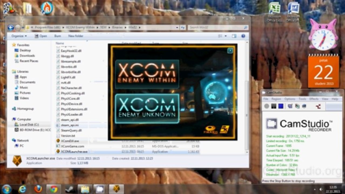Open CamStudio Region menu
Viewport: 345px width, 194px height.
point(276,99)
